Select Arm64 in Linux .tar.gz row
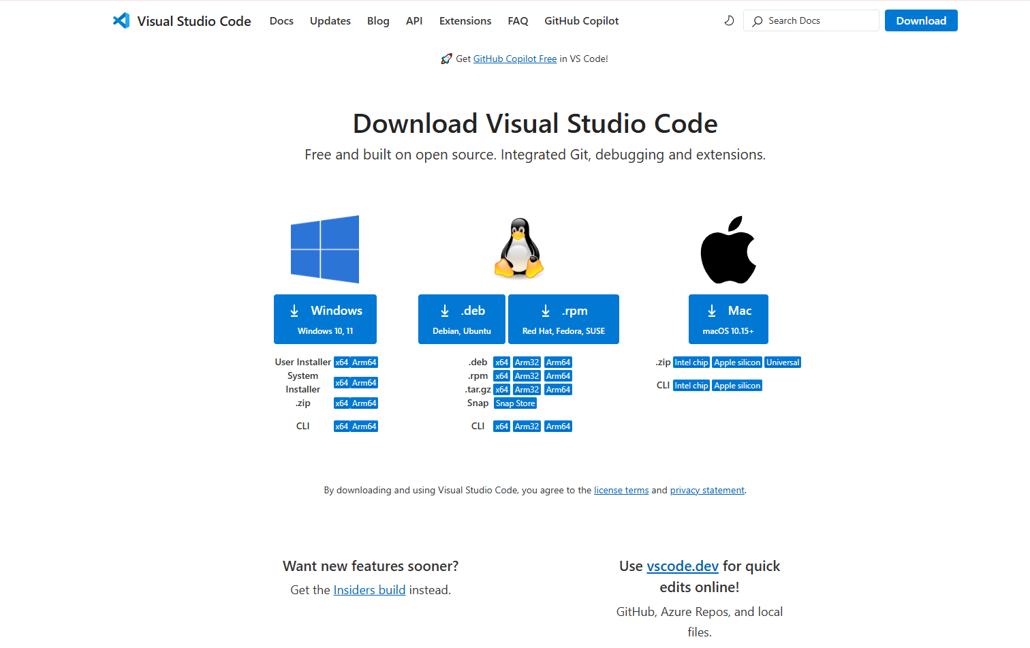1030x648 pixels. coord(558,390)
